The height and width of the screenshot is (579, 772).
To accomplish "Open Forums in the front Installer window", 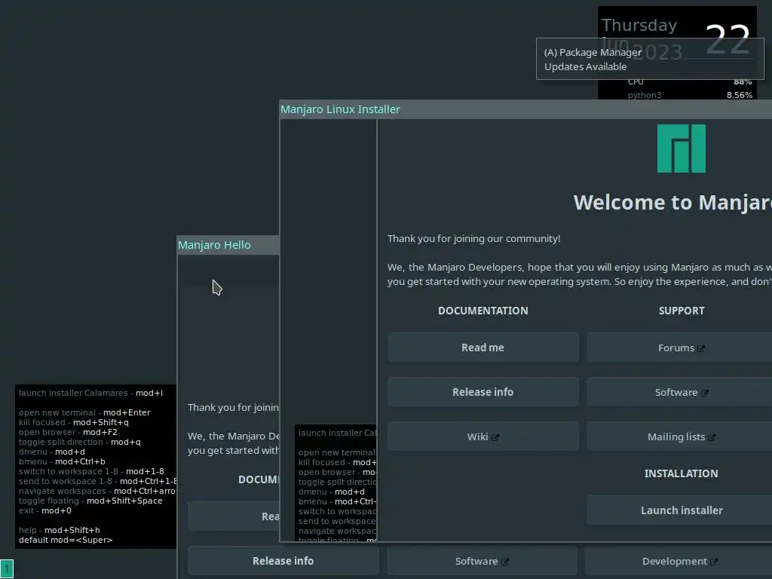I will coord(679,347).
